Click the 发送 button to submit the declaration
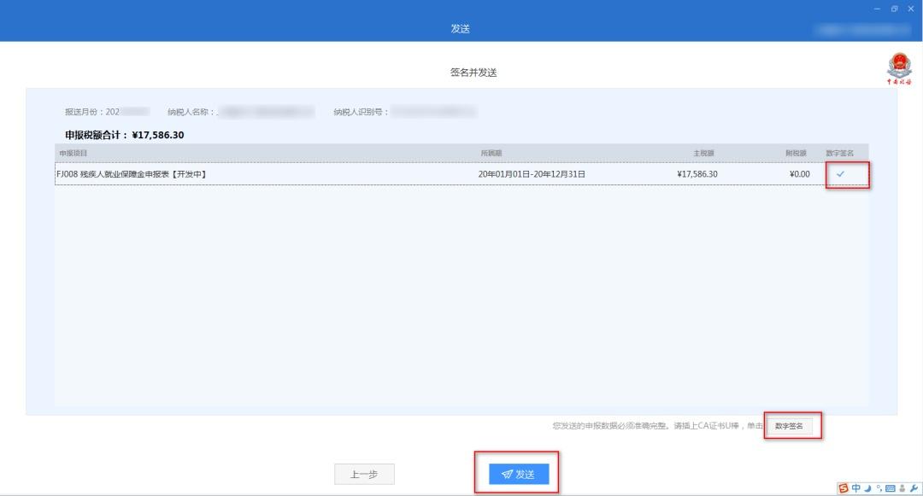The width and height of the screenshot is (923, 496). click(x=519, y=475)
